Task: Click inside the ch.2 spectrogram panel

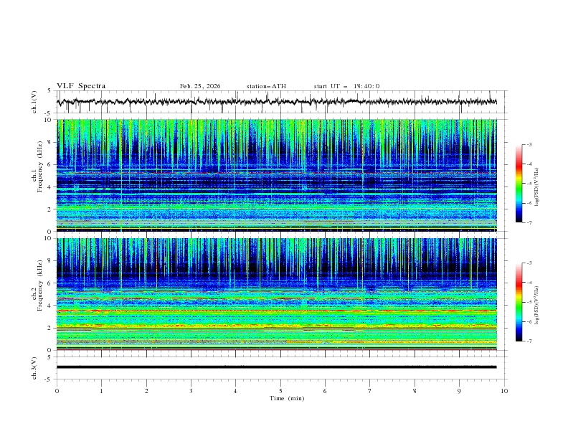Action: [276, 294]
